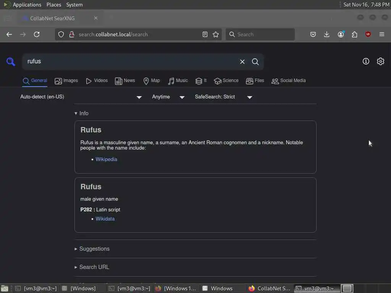Open Anytime time range dropdown
The height and width of the screenshot is (293, 391).
coord(168,97)
